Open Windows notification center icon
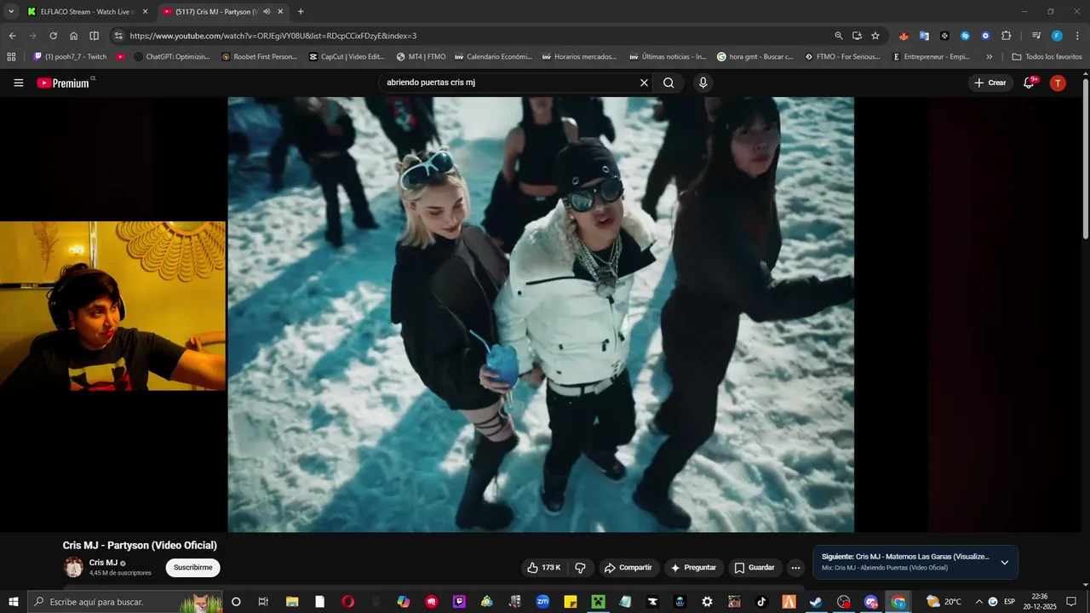1090x613 pixels. click(x=1071, y=602)
